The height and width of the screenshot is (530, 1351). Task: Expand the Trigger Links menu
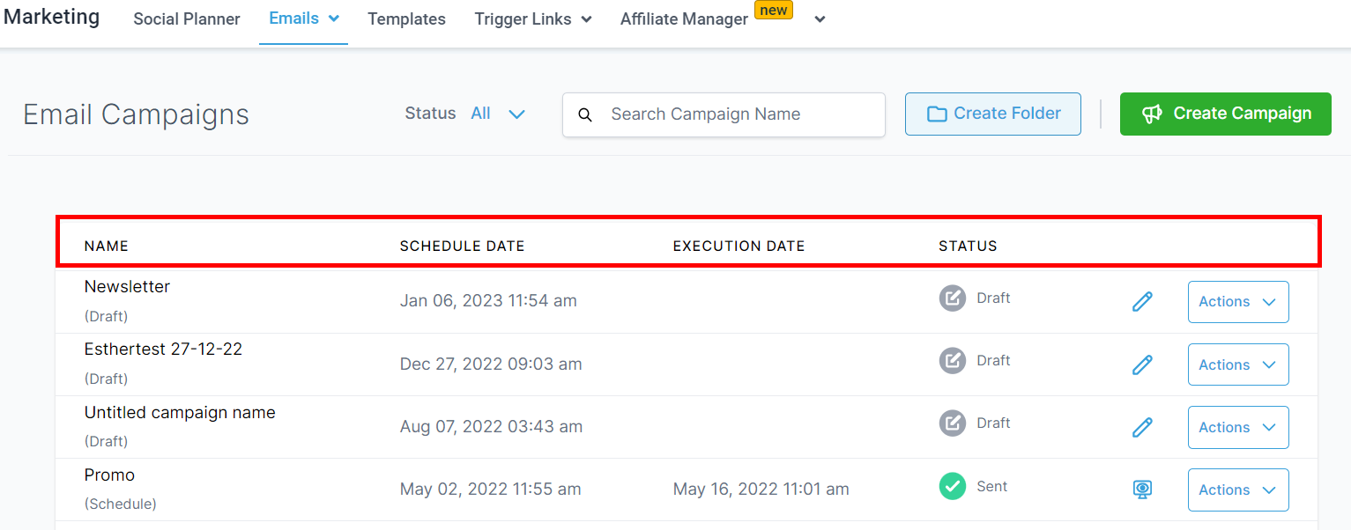(x=532, y=19)
